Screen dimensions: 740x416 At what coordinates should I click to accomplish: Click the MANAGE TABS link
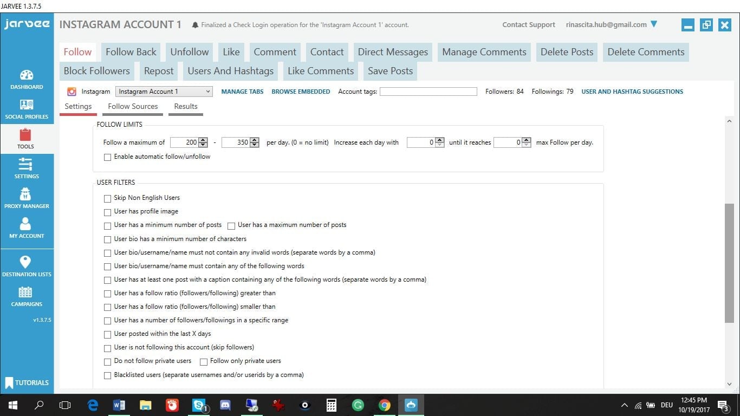pos(242,92)
